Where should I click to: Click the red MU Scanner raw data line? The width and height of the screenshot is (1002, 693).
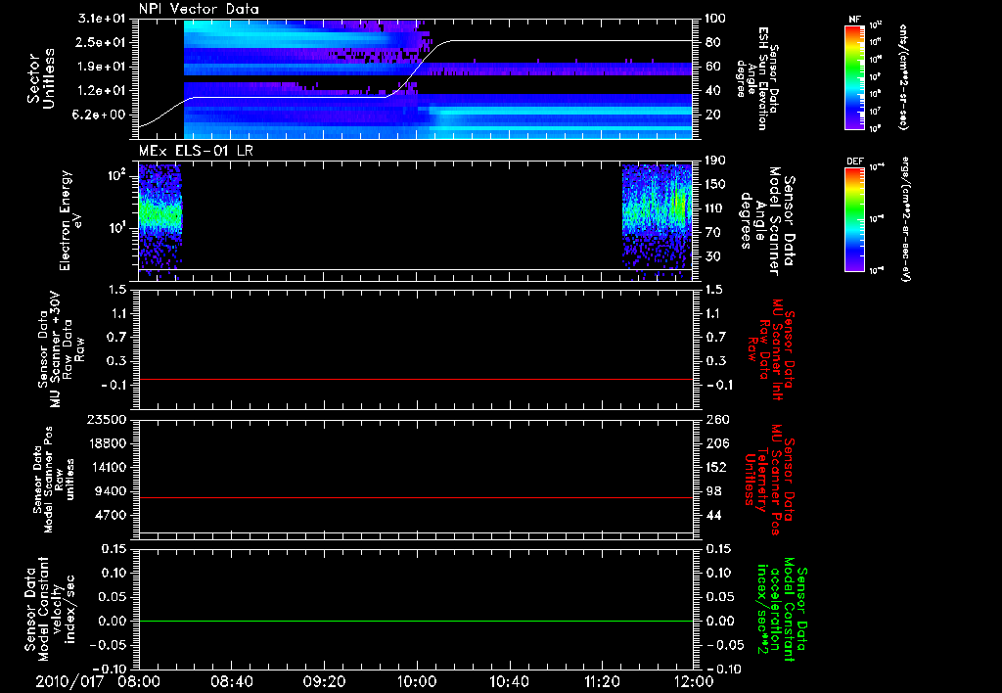coord(416,379)
